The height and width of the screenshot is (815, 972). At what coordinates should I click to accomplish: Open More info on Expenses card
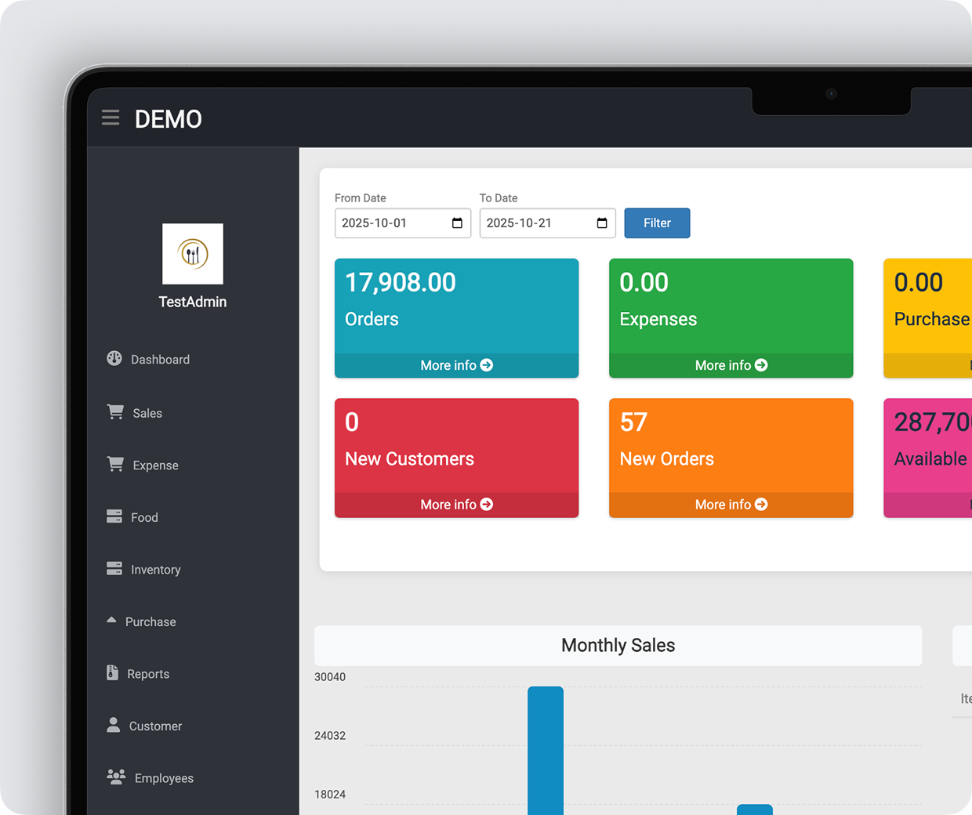pos(731,365)
